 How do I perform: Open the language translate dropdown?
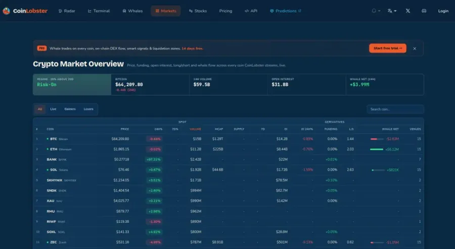(392, 11)
